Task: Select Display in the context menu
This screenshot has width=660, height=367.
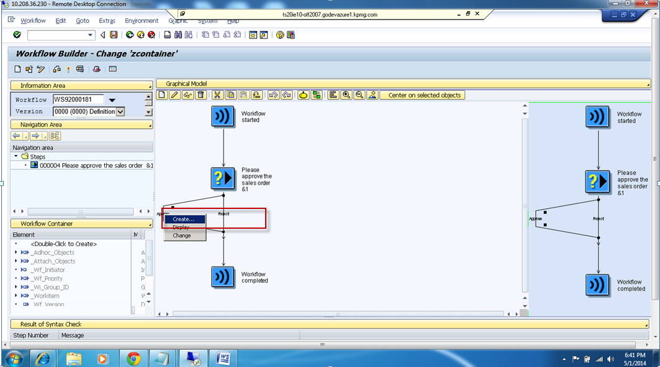Action: click(180, 228)
